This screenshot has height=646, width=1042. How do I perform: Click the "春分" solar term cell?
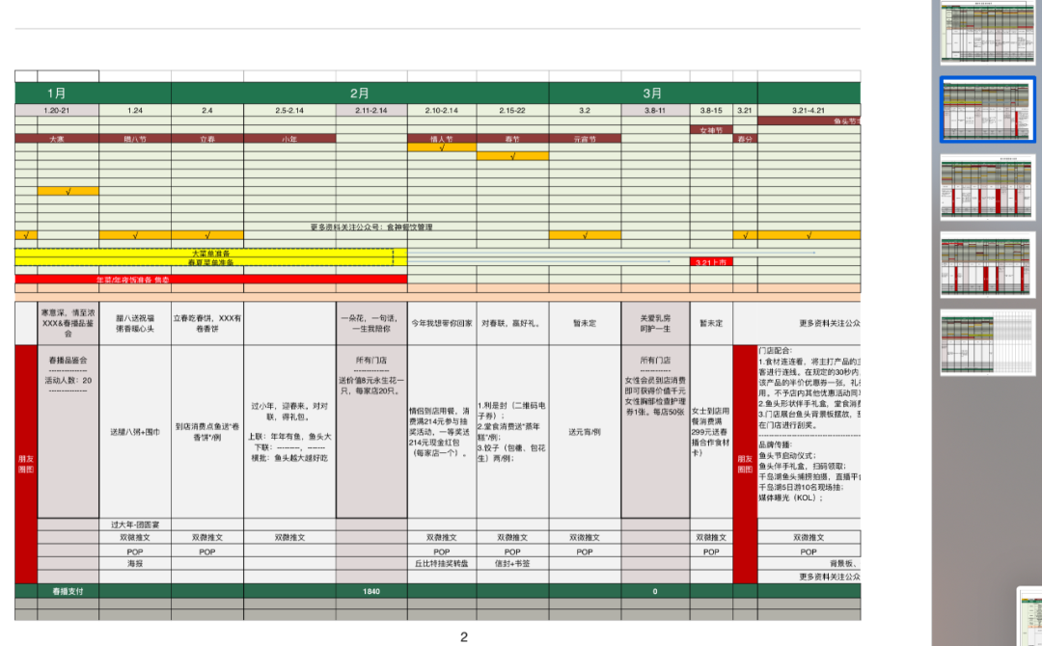(745, 139)
